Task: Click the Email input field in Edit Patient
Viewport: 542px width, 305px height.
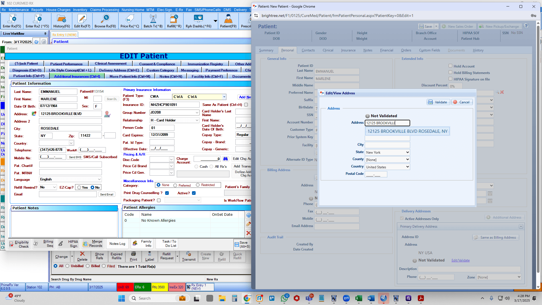Action: 68,194
